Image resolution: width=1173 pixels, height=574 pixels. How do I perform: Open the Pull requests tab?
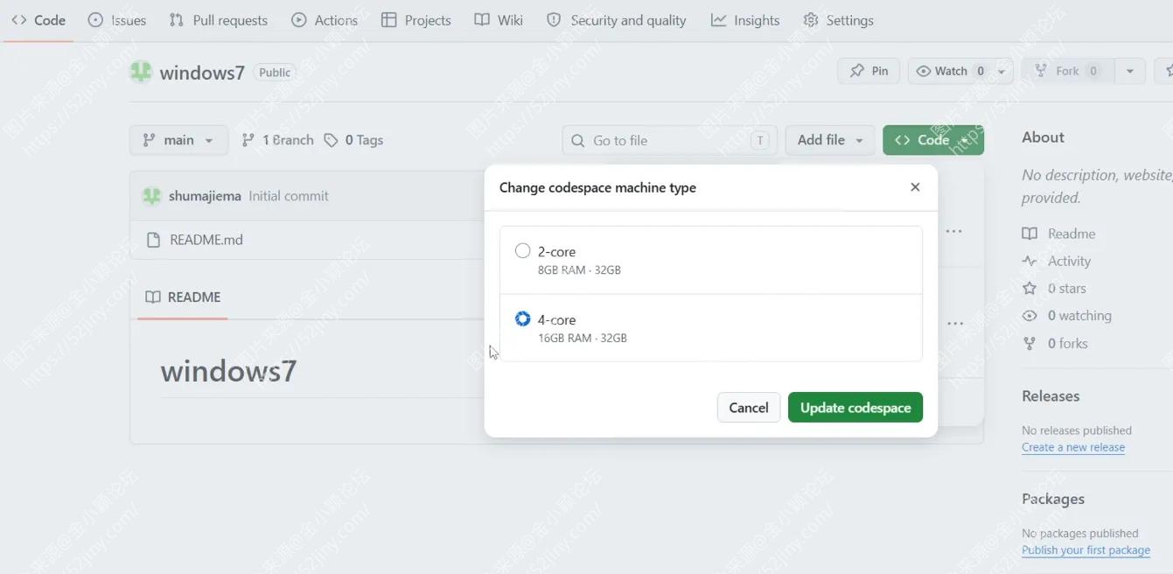219,20
